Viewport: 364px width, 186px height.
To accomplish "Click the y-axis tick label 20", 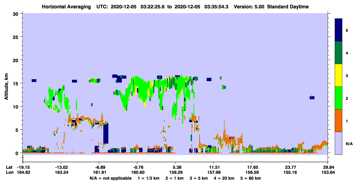I will click(x=16, y=60).
